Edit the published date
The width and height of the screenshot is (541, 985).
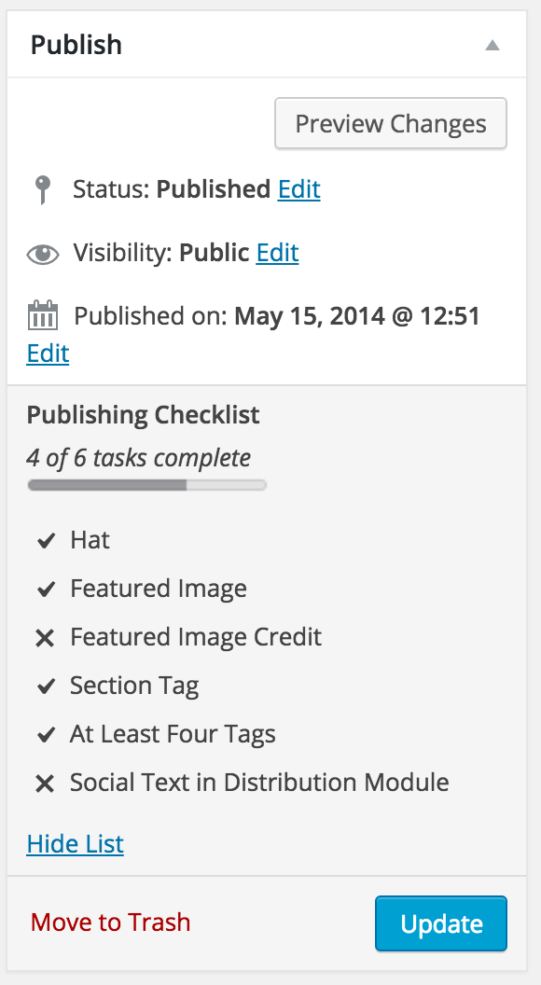pyautogui.click(x=48, y=353)
